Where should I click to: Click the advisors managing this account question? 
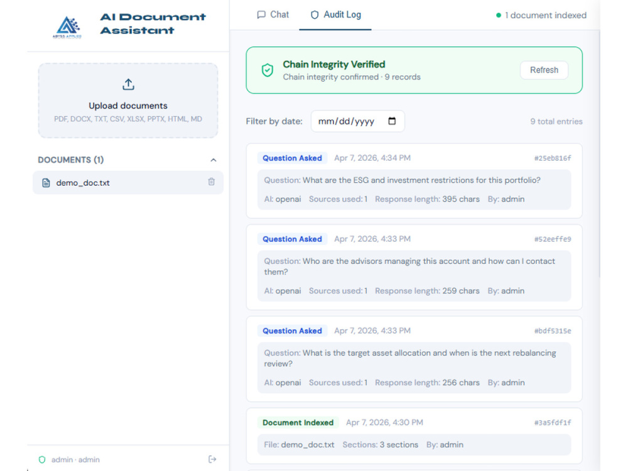click(x=409, y=266)
